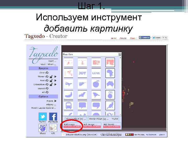Select the airplane shape

68,84
